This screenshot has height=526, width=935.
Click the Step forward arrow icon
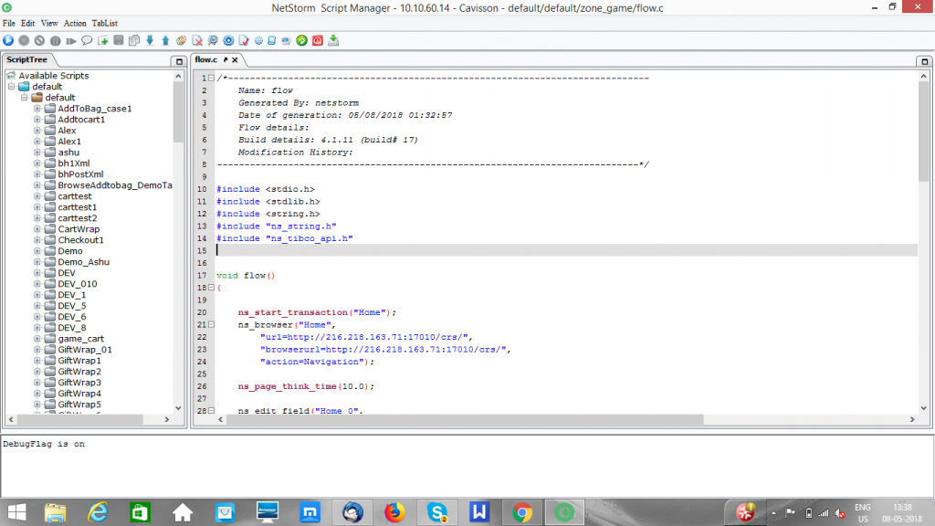[71, 40]
